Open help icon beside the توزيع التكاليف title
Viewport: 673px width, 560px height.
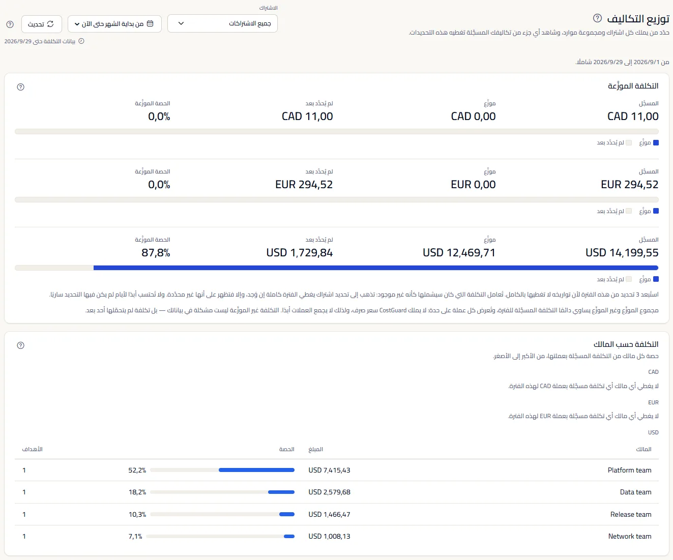(598, 18)
